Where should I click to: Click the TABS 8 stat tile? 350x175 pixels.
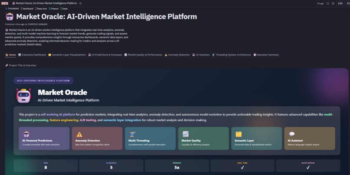(46, 165)
